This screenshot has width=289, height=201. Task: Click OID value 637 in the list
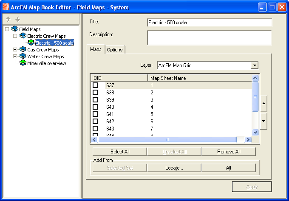110,85
